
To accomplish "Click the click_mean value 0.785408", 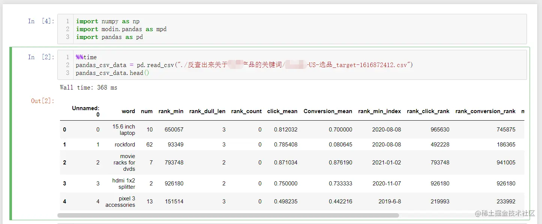I will click(286, 145).
